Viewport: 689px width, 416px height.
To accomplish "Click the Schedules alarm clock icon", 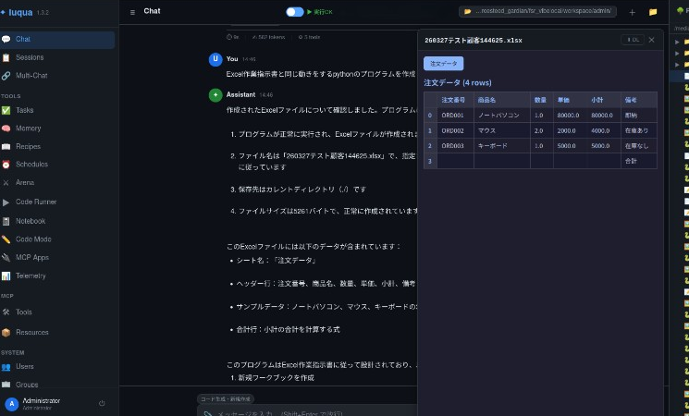I will pos(6,165).
